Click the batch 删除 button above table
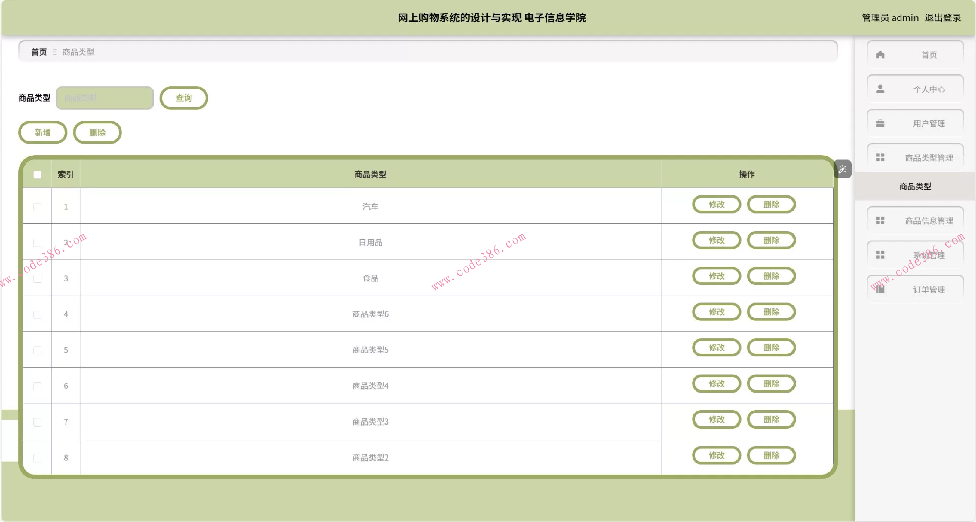Image resolution: width=976 pixels, height=522 pixels. click(x=97, y=133)
